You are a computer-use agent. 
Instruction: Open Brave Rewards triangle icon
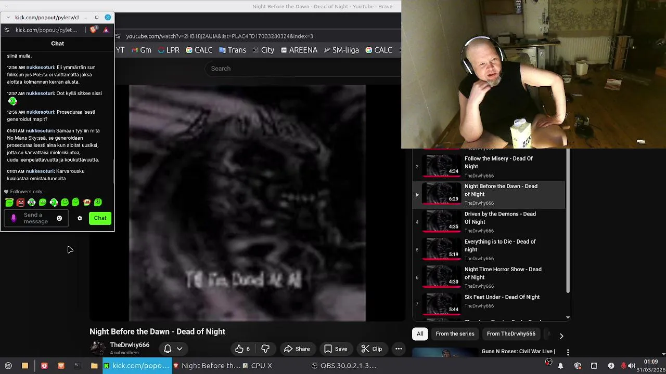(x=106, y=30)
